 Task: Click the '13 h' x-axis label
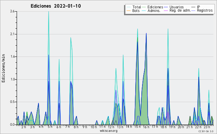coord(120,127)
